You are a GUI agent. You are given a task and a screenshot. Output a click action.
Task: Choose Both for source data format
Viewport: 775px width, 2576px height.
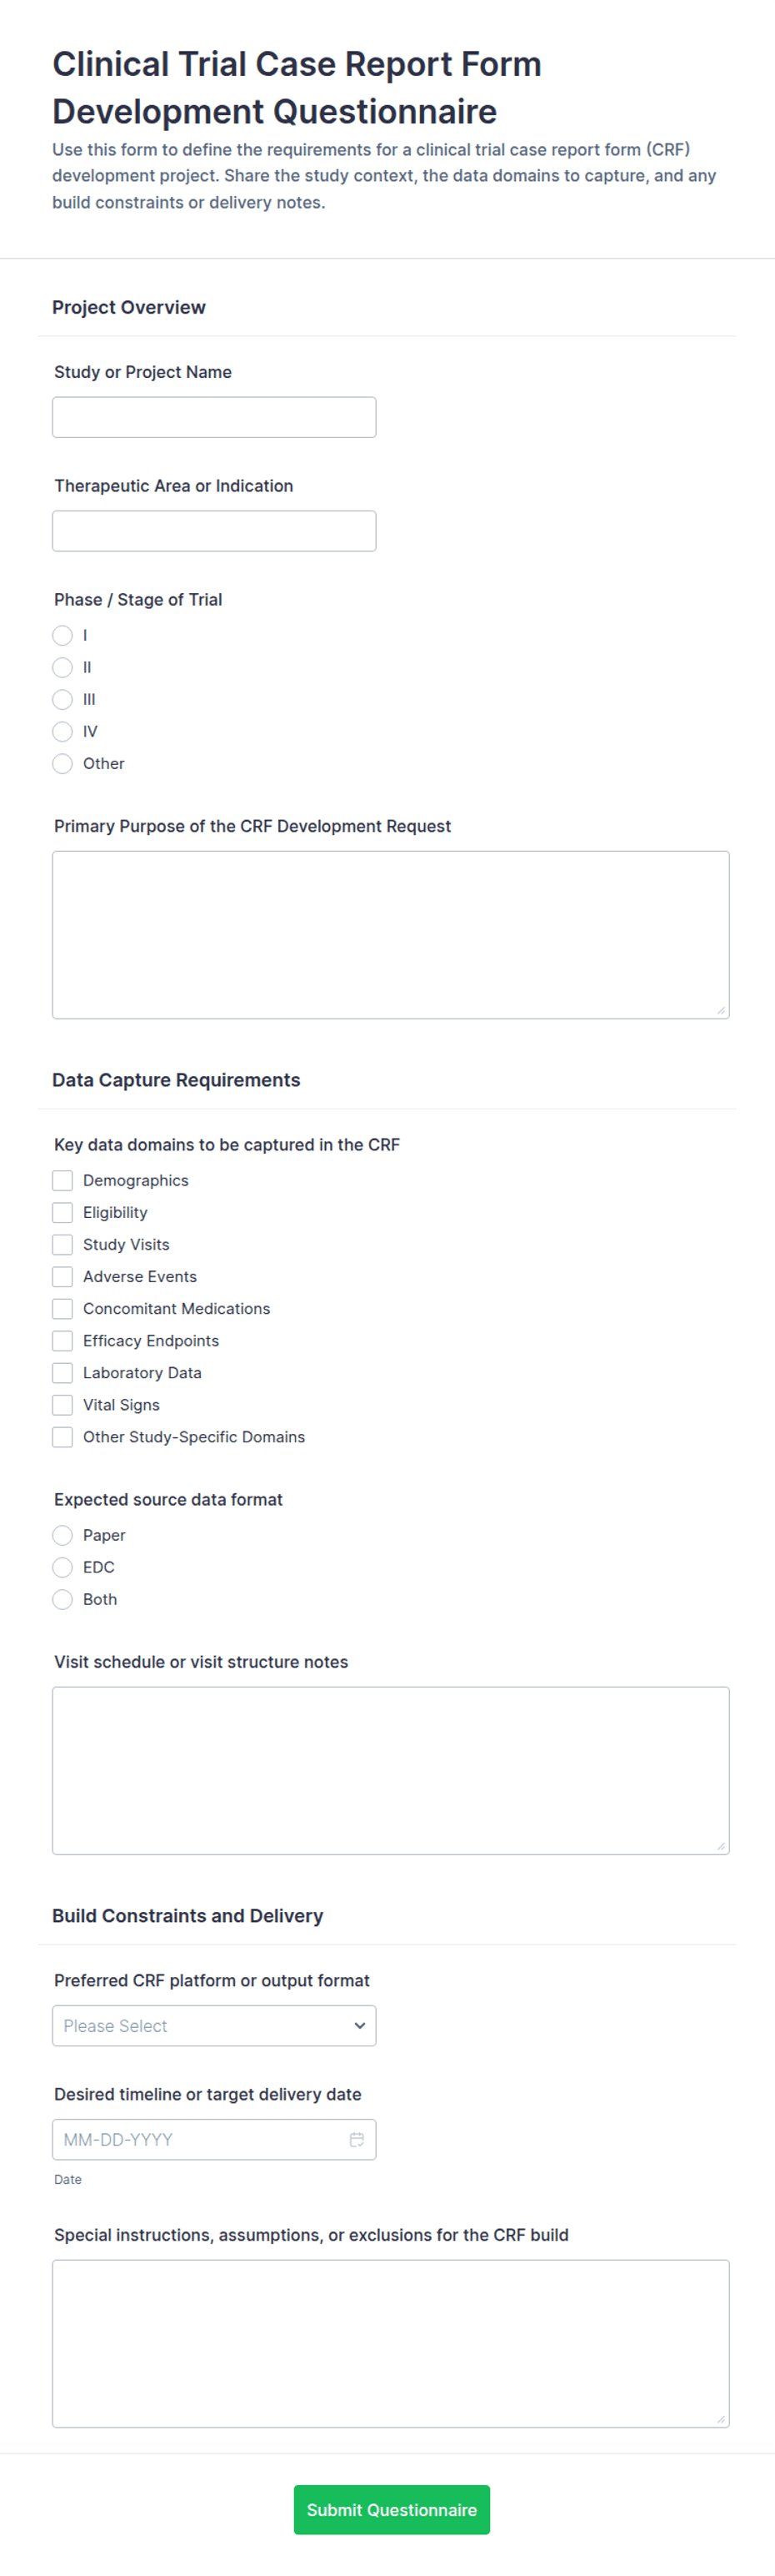[x=62, y=1599]
